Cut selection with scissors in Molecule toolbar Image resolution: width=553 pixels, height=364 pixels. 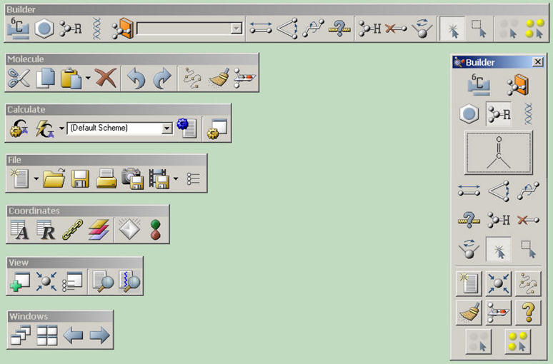[19, 78]
